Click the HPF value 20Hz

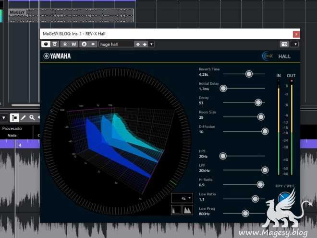[203, 157]
